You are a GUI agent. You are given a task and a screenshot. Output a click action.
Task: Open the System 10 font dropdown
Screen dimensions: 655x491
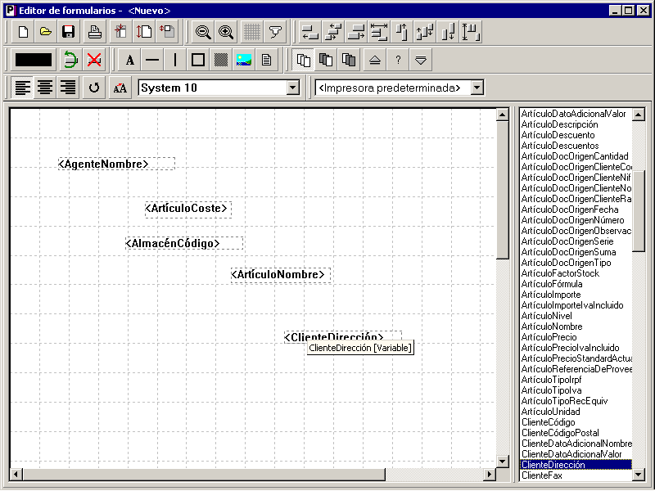293,88
